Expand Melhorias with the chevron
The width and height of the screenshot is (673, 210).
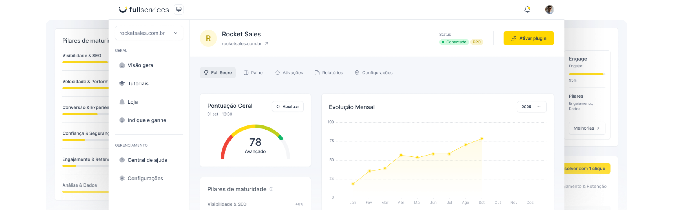pyautogui.click(x=598, y=128)
